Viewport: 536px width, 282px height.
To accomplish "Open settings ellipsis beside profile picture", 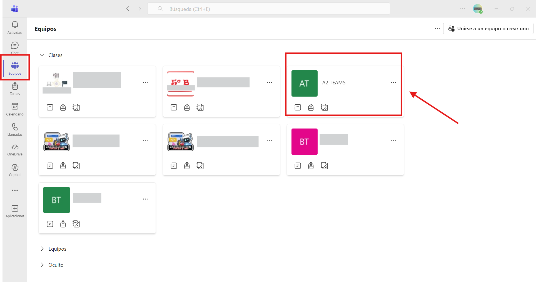I will (463, 9).
